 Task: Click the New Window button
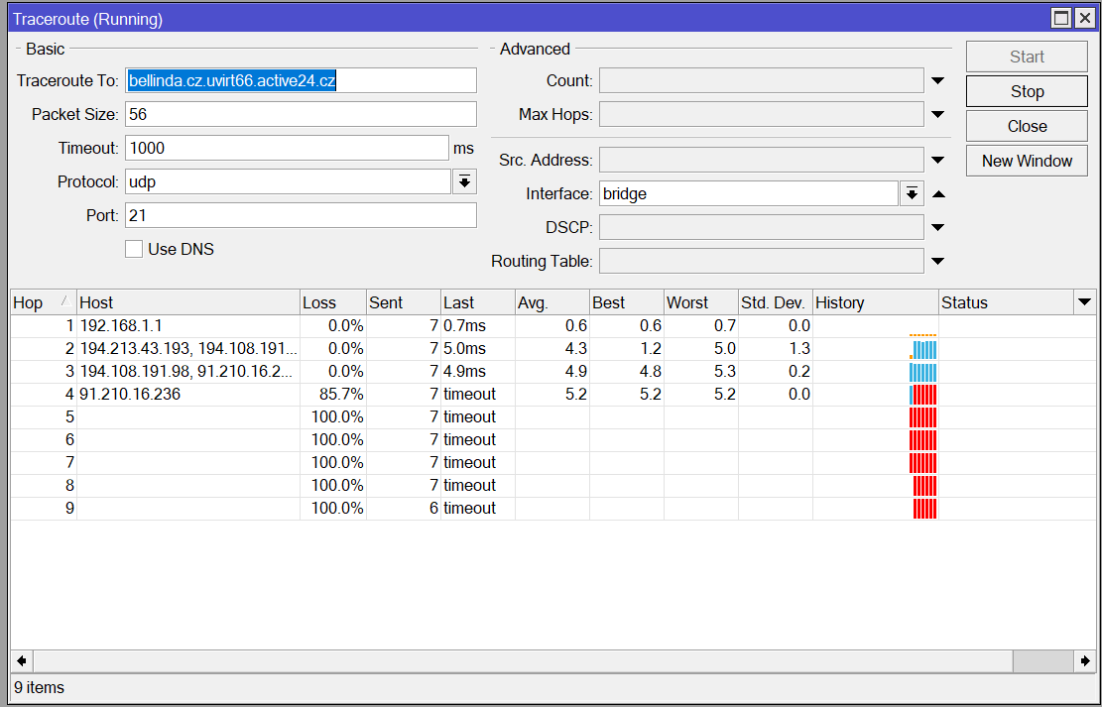(1026, 160)
